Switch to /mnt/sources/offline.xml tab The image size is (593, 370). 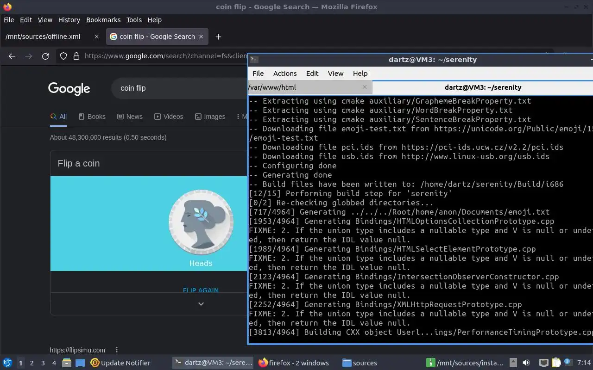52,37
